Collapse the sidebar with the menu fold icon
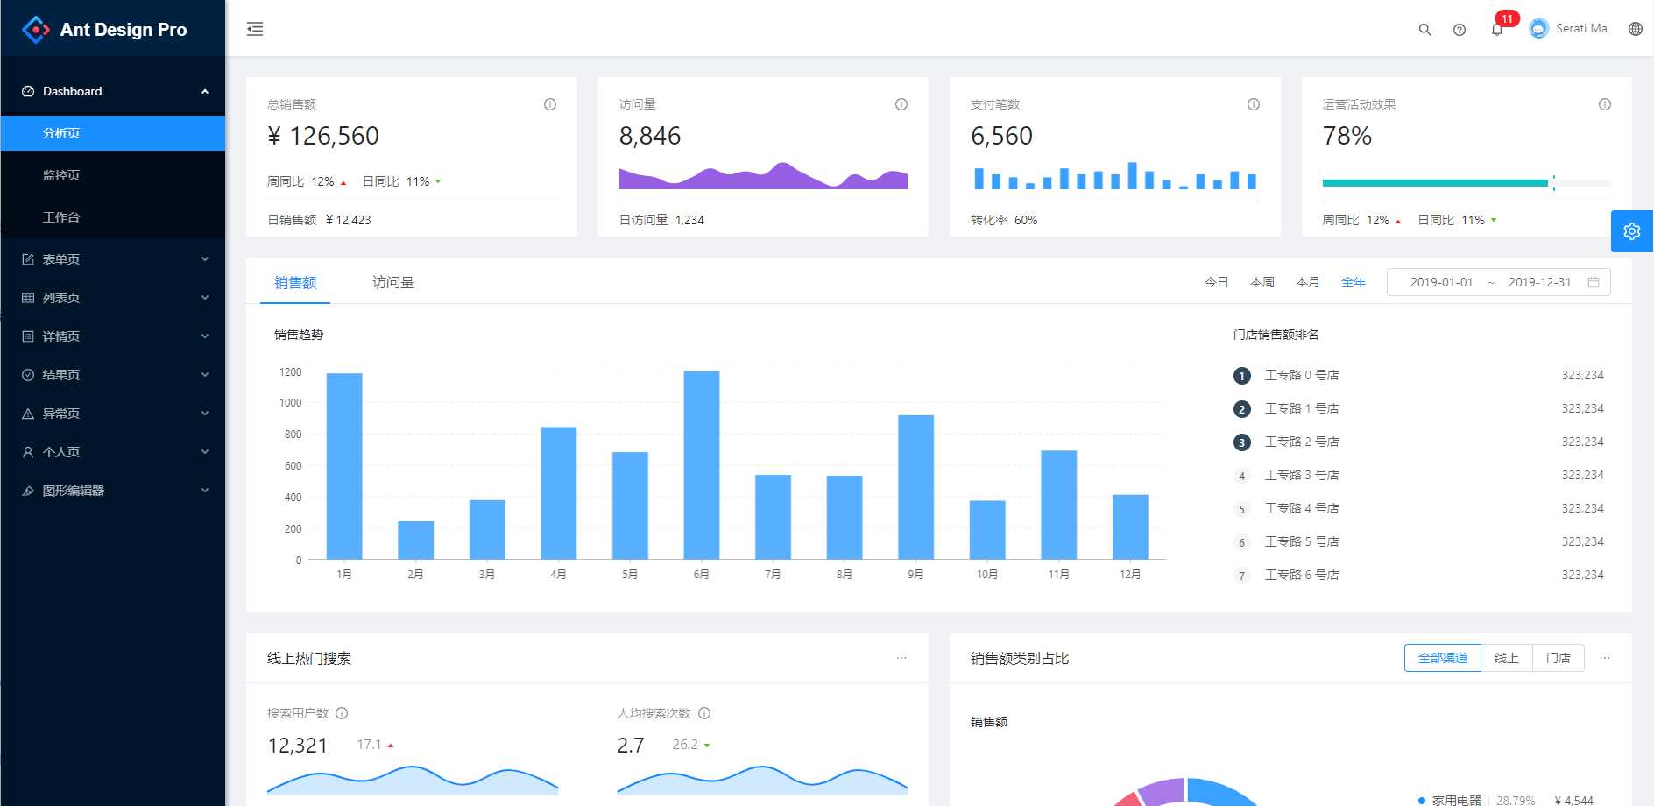 tap(255, 29)
